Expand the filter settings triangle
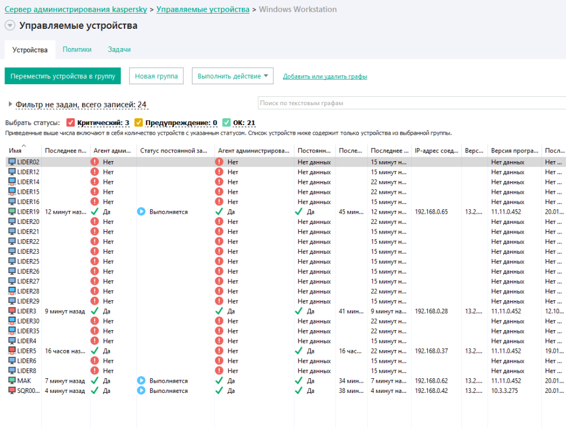Image resolution: width=566 pixels, height=428 pixels. (x=10, y=105)
